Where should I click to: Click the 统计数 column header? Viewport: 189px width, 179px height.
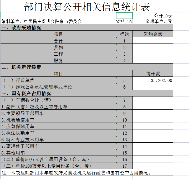pos(153,74)
